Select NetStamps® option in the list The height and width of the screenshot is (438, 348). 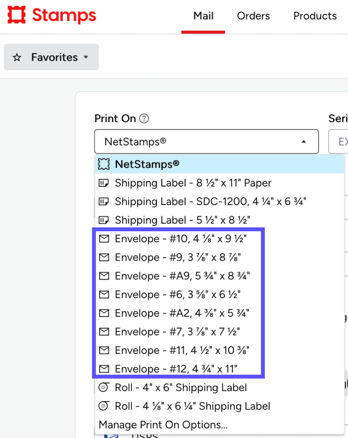(x=220, y=164)
